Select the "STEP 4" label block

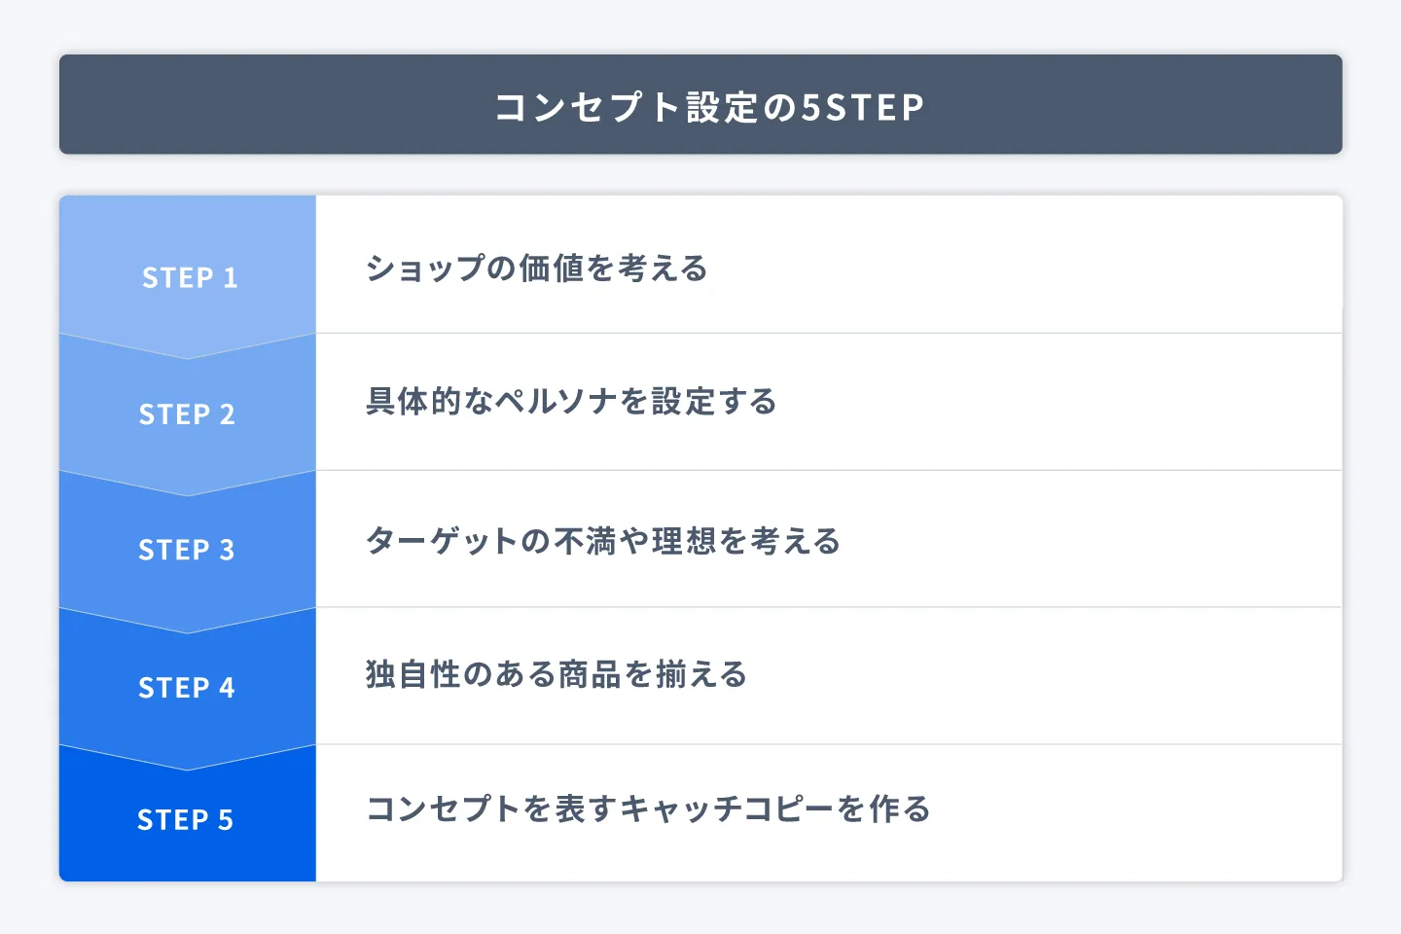point(187,688)
